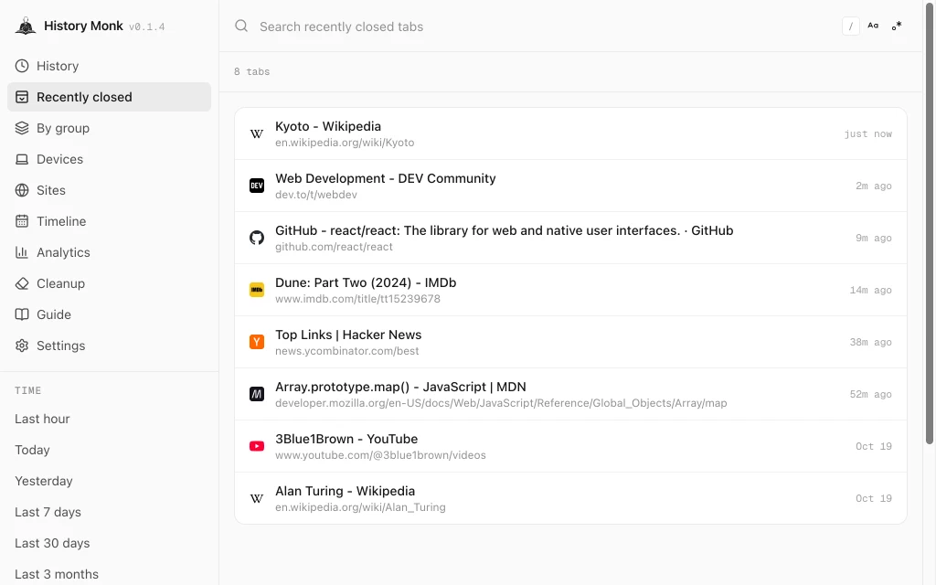The image size is (936, 585).
Task: Toggle regex search mode
Action: (897, 26)
